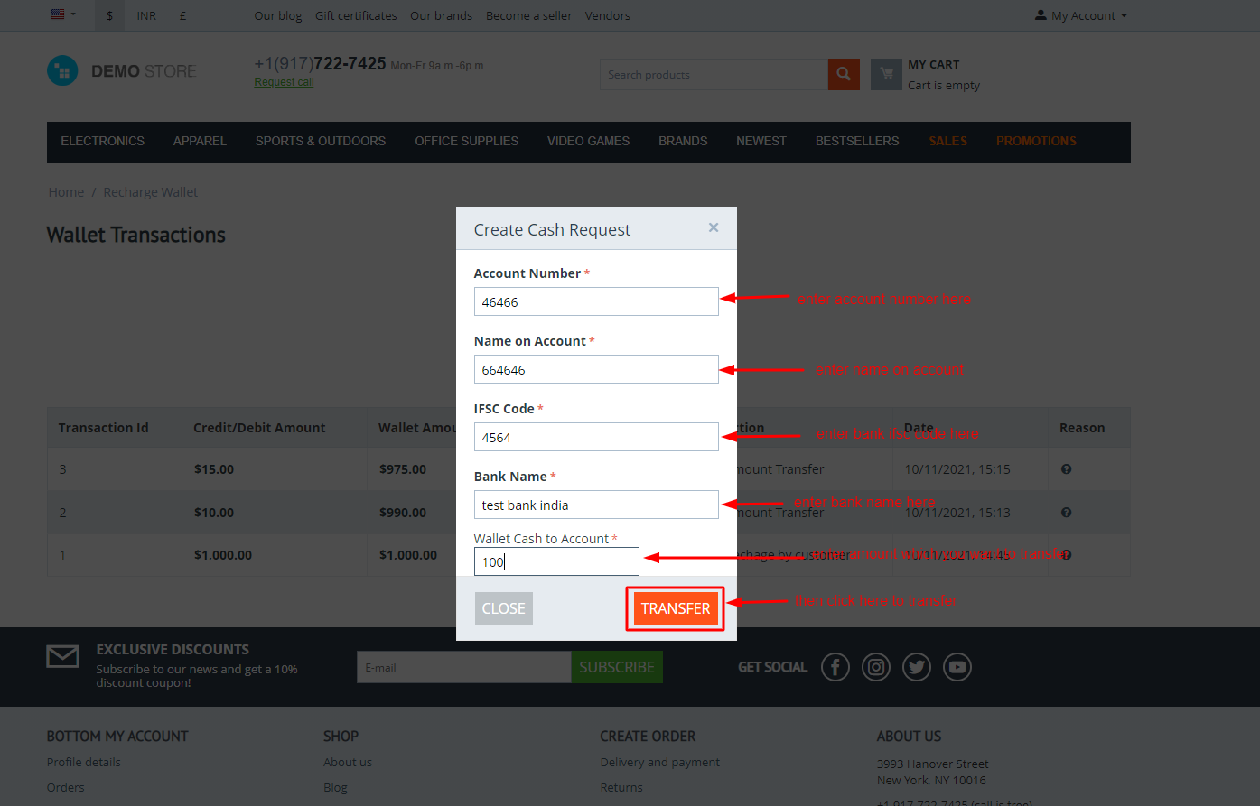Focus the Bank Name input field
The height and width of the screenshot is (806, 1260).
[x=595, y=505]
